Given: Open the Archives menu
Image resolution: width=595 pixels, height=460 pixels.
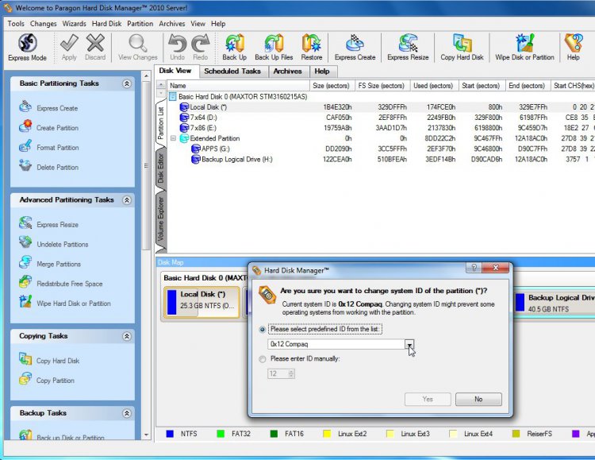Looking at the screenshot, I should 172,24.
